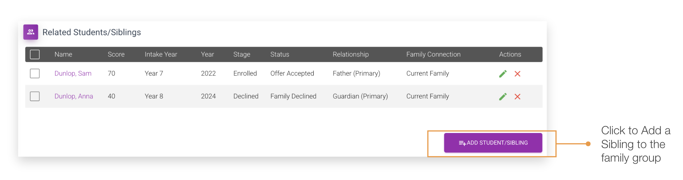Click the Family Connection column header
Screen dimensions: 683x180
433,54
